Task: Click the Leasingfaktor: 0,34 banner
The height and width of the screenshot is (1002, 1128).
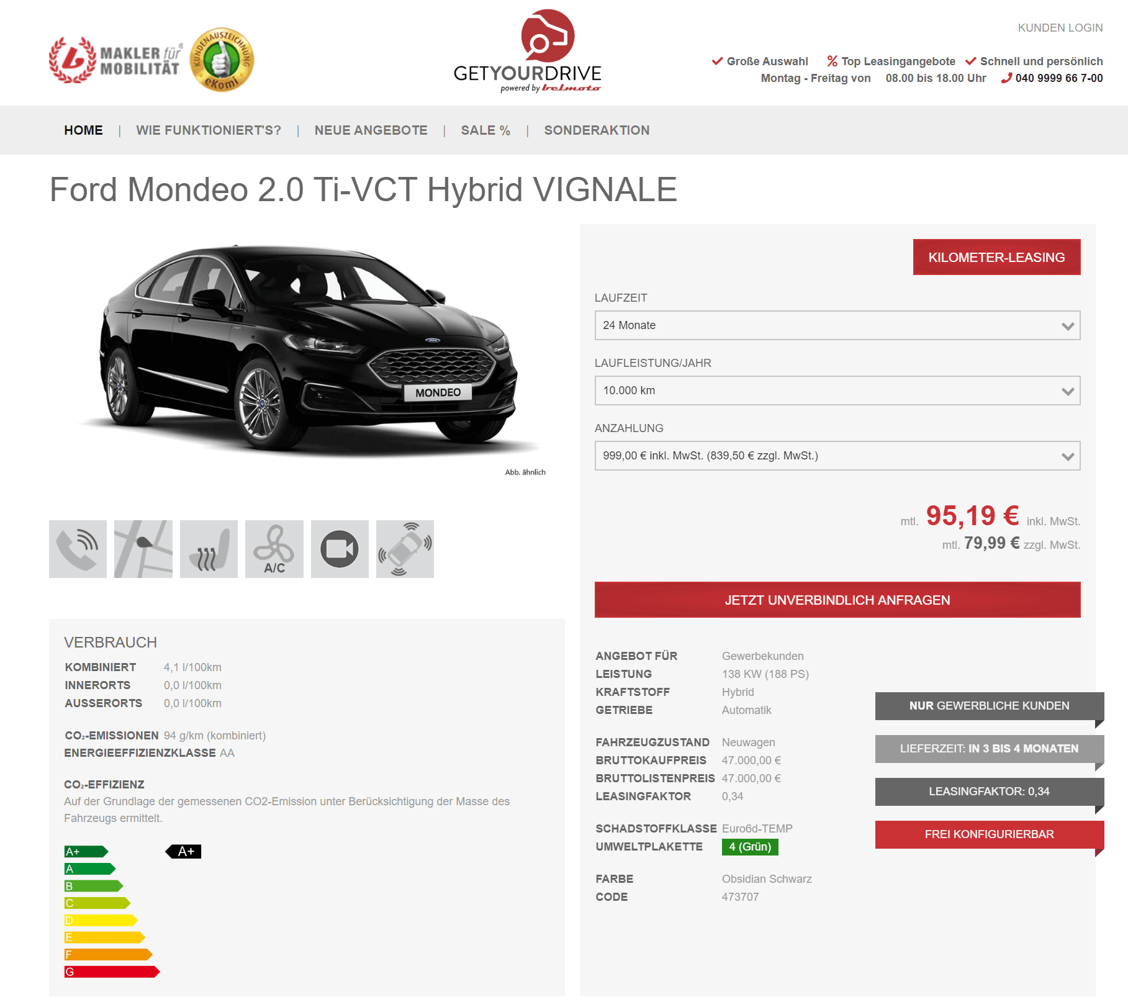Action: tap(990, 792)
